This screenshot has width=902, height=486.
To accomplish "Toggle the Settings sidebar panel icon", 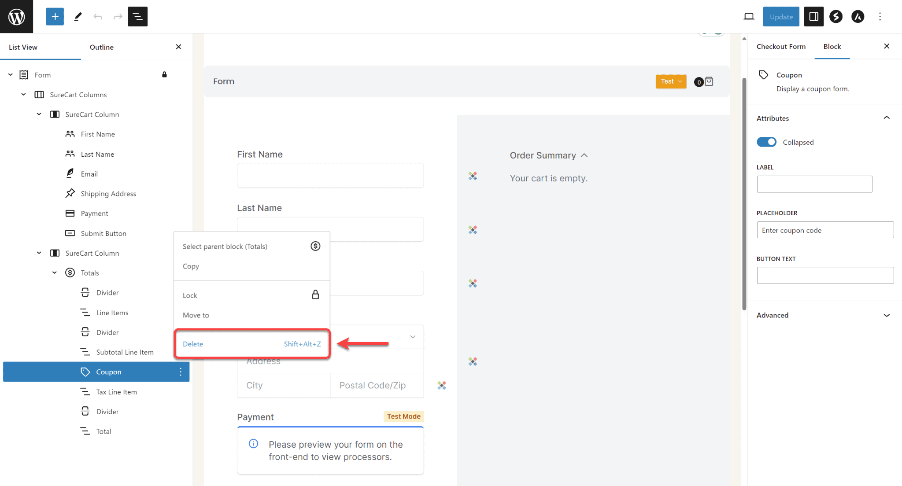I will pos(813,17).
